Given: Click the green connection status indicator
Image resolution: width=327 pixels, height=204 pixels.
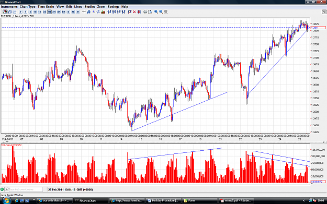Looking at the screenshot, I should coord(2,189).
